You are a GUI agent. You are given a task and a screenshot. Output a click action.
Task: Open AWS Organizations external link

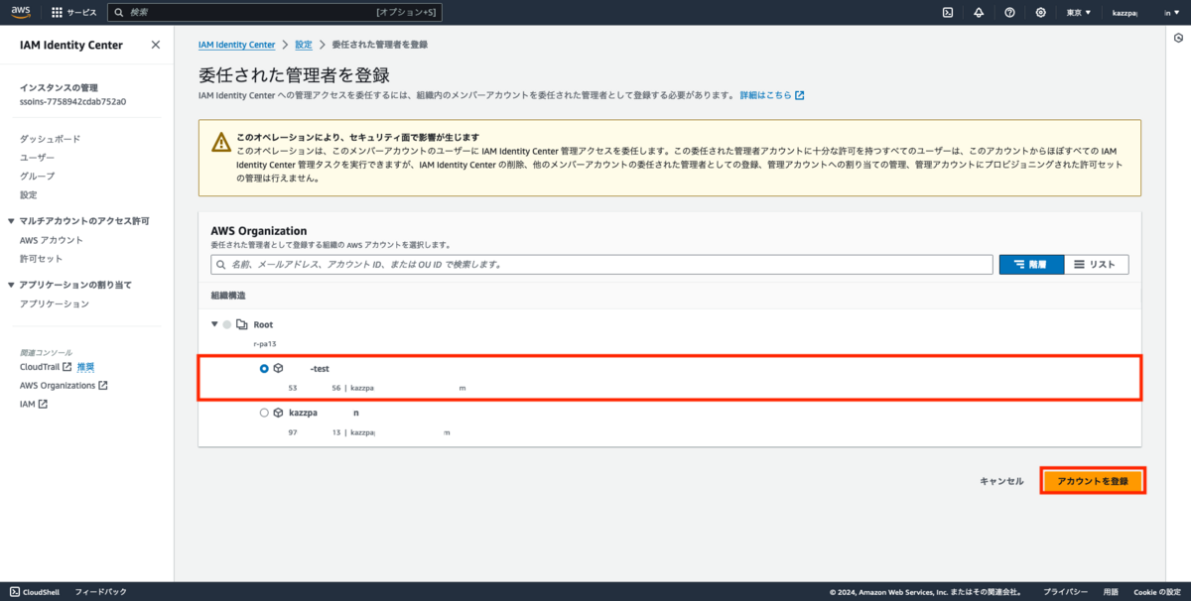(x=64, y=385)
